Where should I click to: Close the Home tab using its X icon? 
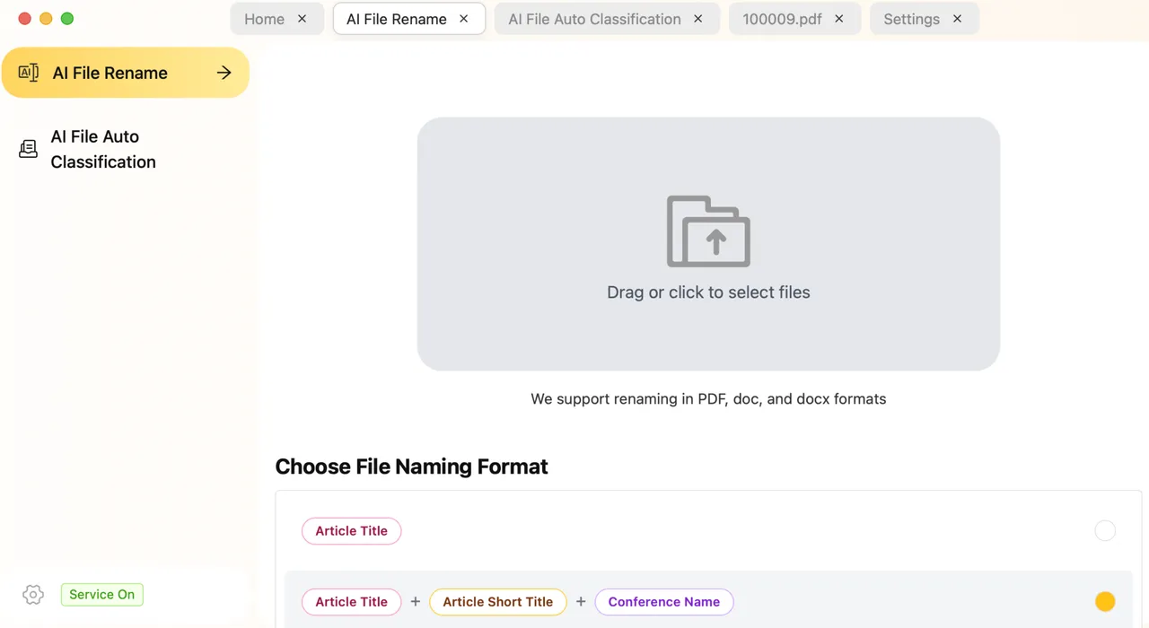[x=303, y=19]
